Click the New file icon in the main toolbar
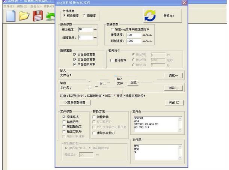 tap(11, 16)
